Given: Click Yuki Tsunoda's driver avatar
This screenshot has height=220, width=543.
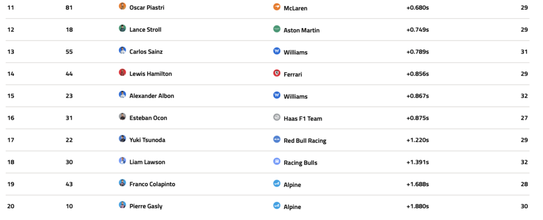Looking at the screenshot, I should tap(122, 139).
